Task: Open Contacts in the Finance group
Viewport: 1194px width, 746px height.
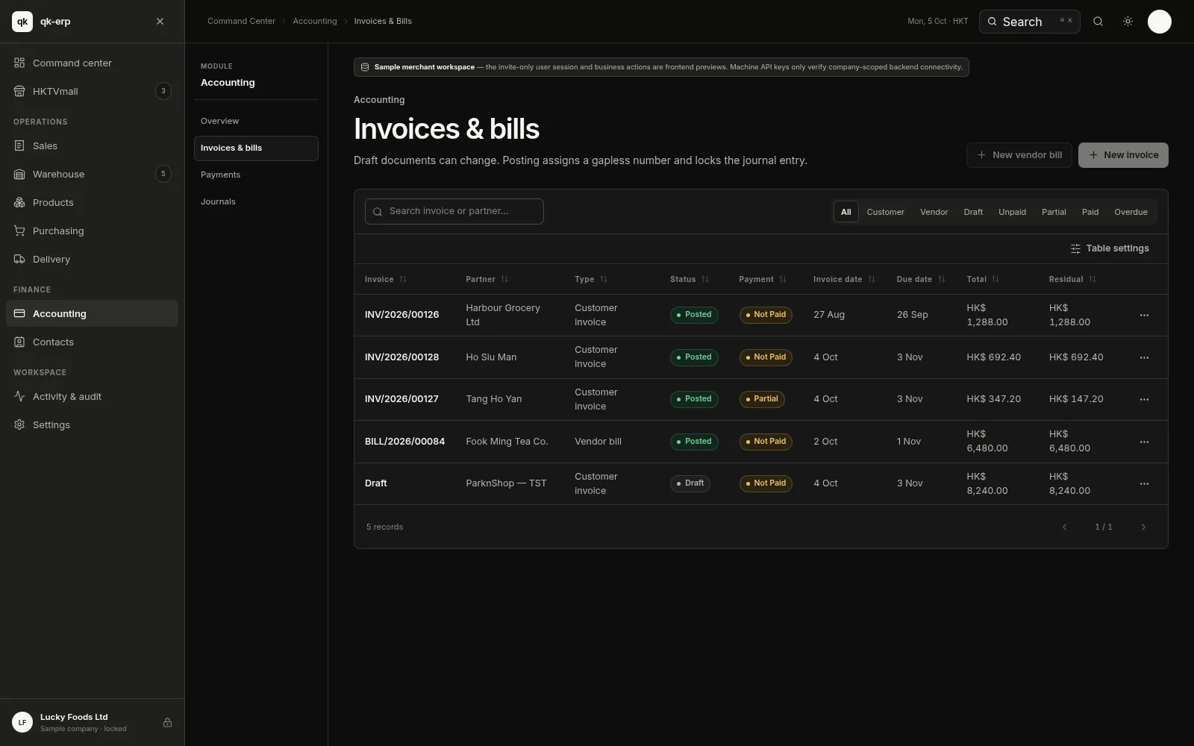Action: (92, 342)
